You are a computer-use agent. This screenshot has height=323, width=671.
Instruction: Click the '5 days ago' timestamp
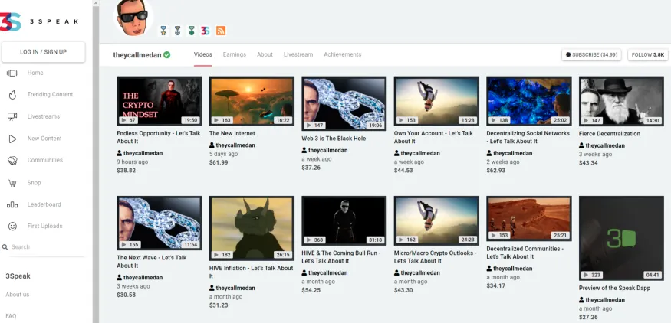[x=223, y=154]
